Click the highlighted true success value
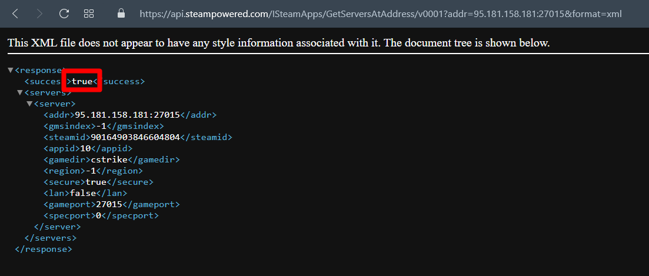 tap(82, 81)
